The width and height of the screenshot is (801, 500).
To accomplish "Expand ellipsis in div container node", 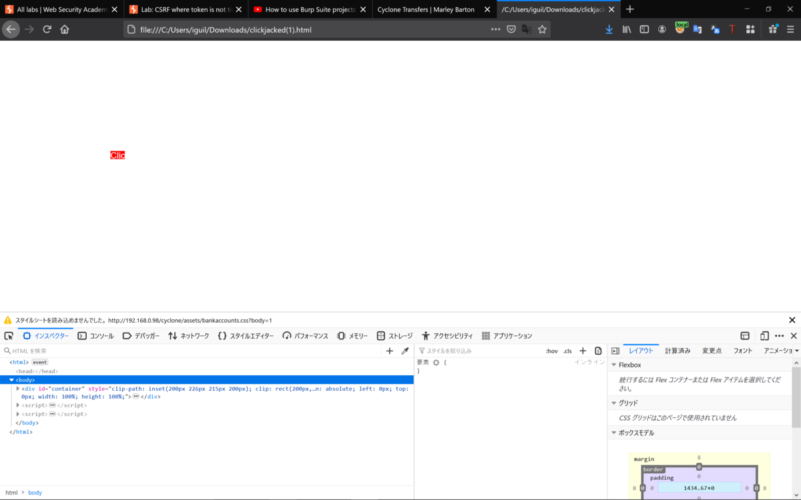I will click(136, 397).
